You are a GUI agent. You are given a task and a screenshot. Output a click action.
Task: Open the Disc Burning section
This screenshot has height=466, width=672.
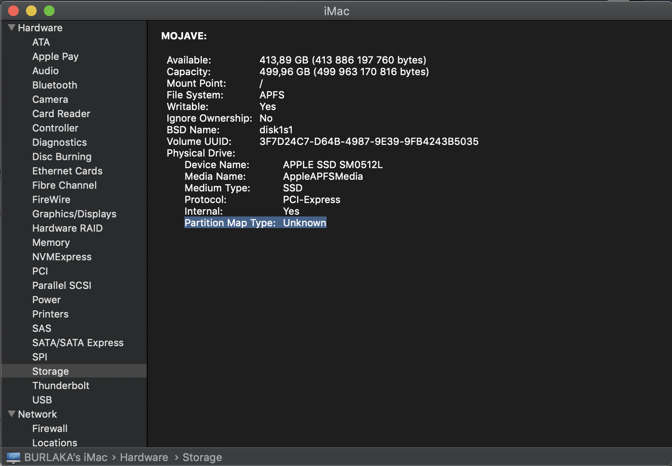pos(62,157)
